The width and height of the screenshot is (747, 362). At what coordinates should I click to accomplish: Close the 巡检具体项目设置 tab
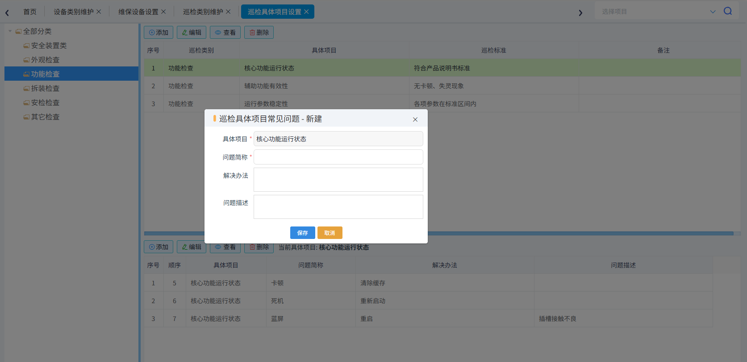point(306,12)
